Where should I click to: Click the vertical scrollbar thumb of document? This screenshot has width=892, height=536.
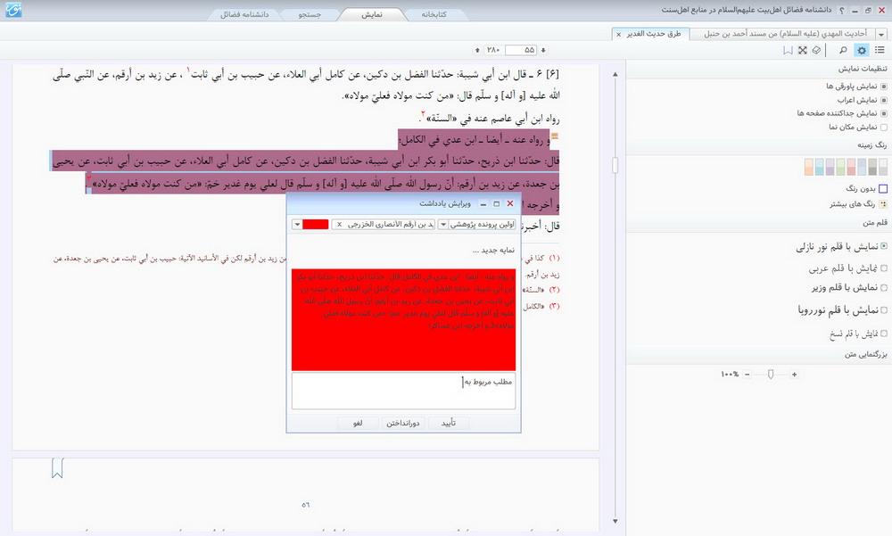[615, 165]
